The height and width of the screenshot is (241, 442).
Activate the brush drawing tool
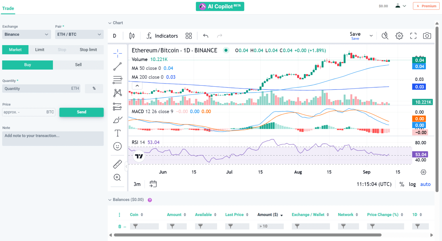click(117, 120)
